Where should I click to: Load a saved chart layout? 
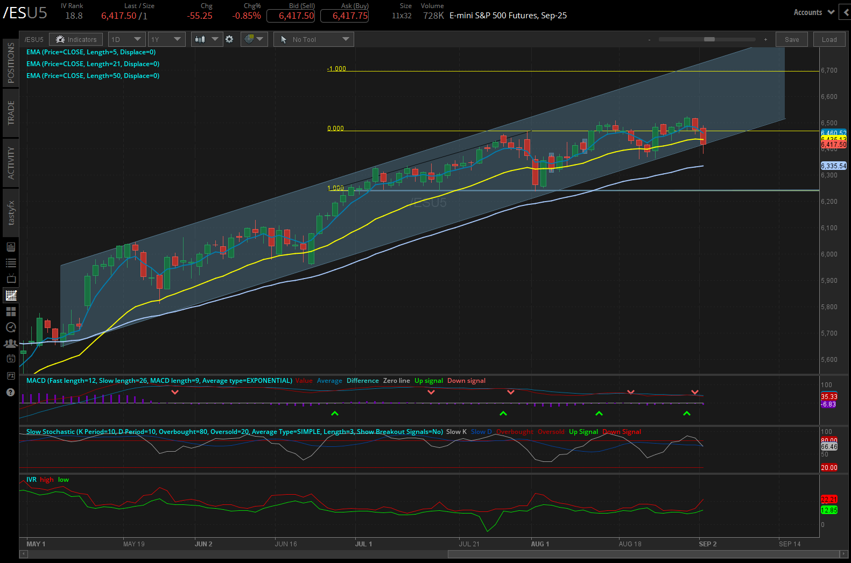click(x=829, y=39)
